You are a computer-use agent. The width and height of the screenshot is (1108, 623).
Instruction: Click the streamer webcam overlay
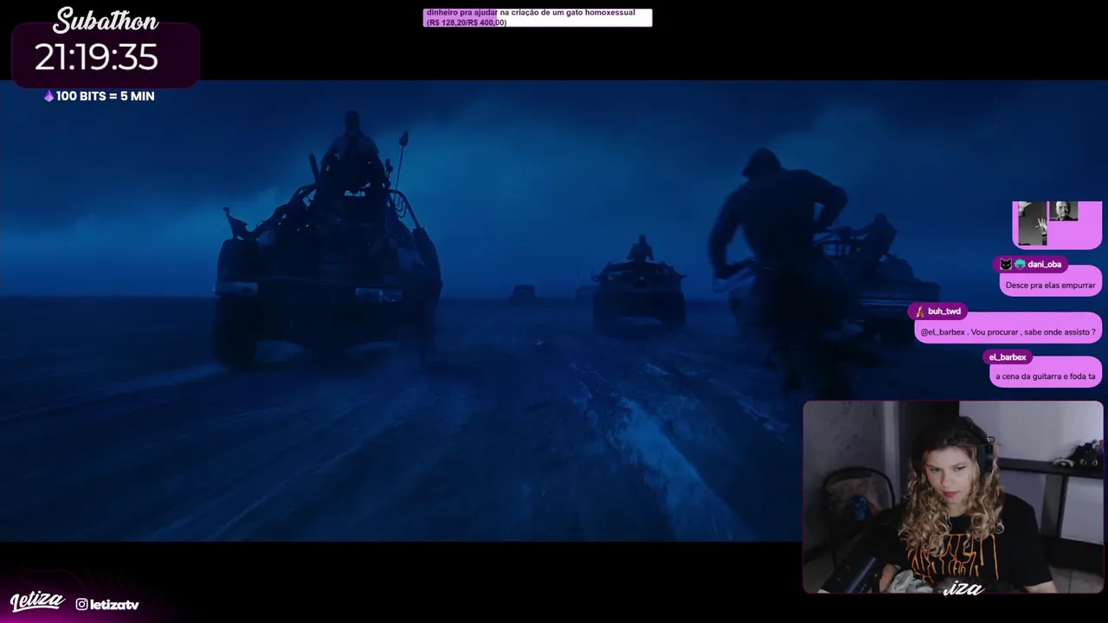953,498
